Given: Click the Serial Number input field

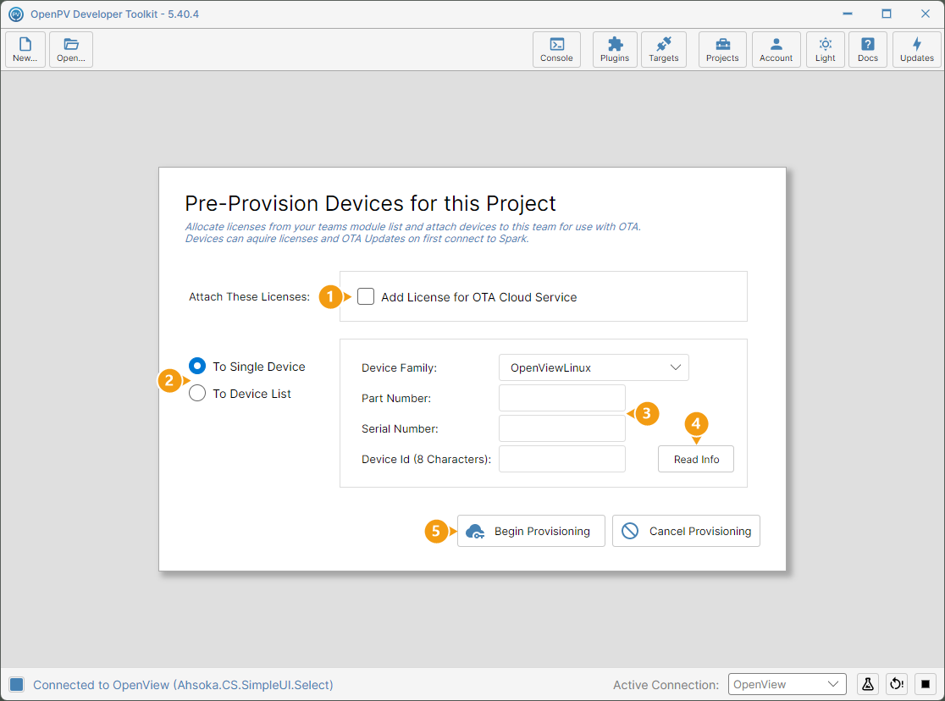Looking at the screenshot, I should [x=561, y=428].
